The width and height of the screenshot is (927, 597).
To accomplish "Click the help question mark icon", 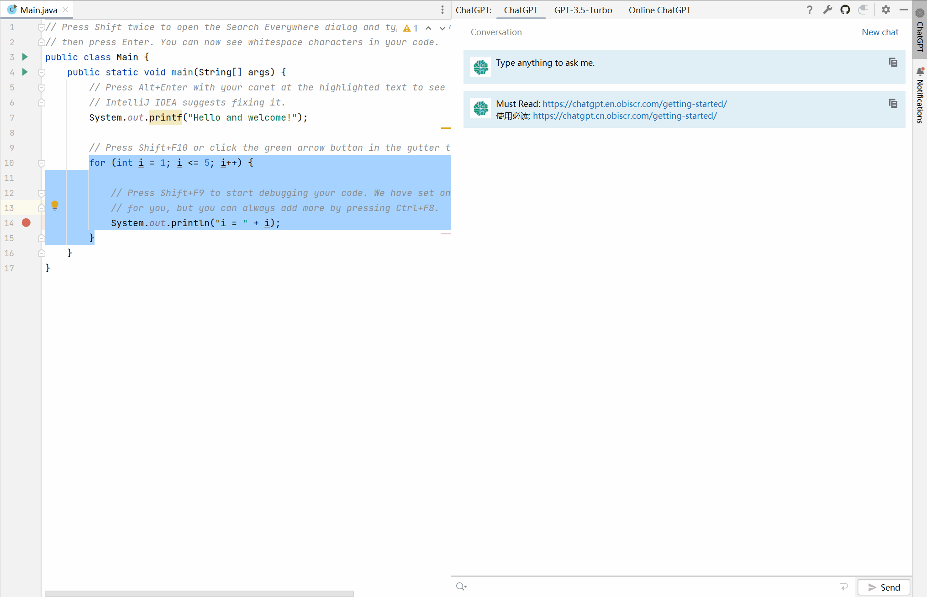I will (x=810, y=10).
